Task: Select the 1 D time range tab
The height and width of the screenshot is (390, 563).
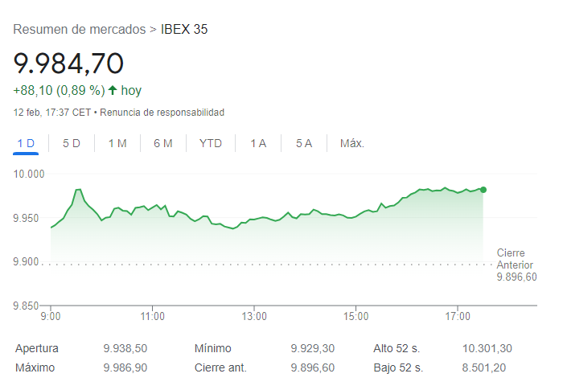Action: 27,143
